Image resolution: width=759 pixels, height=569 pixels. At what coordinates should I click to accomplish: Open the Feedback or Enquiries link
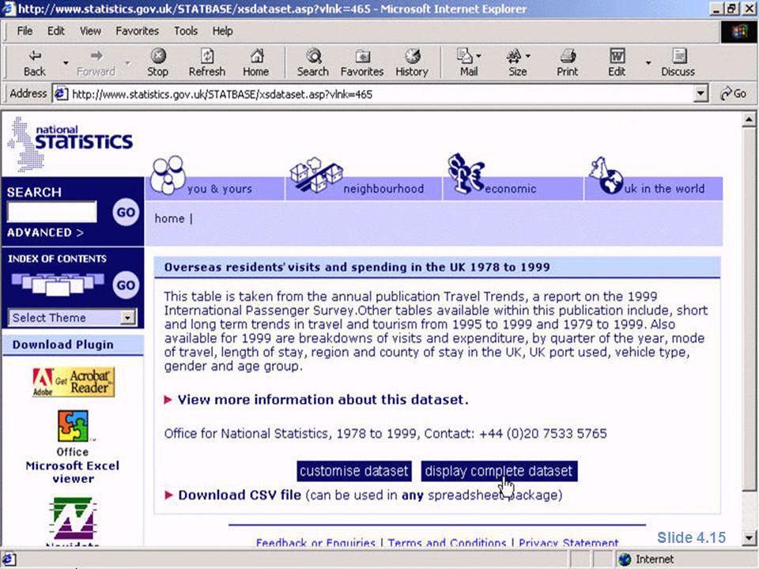[315, 543]
